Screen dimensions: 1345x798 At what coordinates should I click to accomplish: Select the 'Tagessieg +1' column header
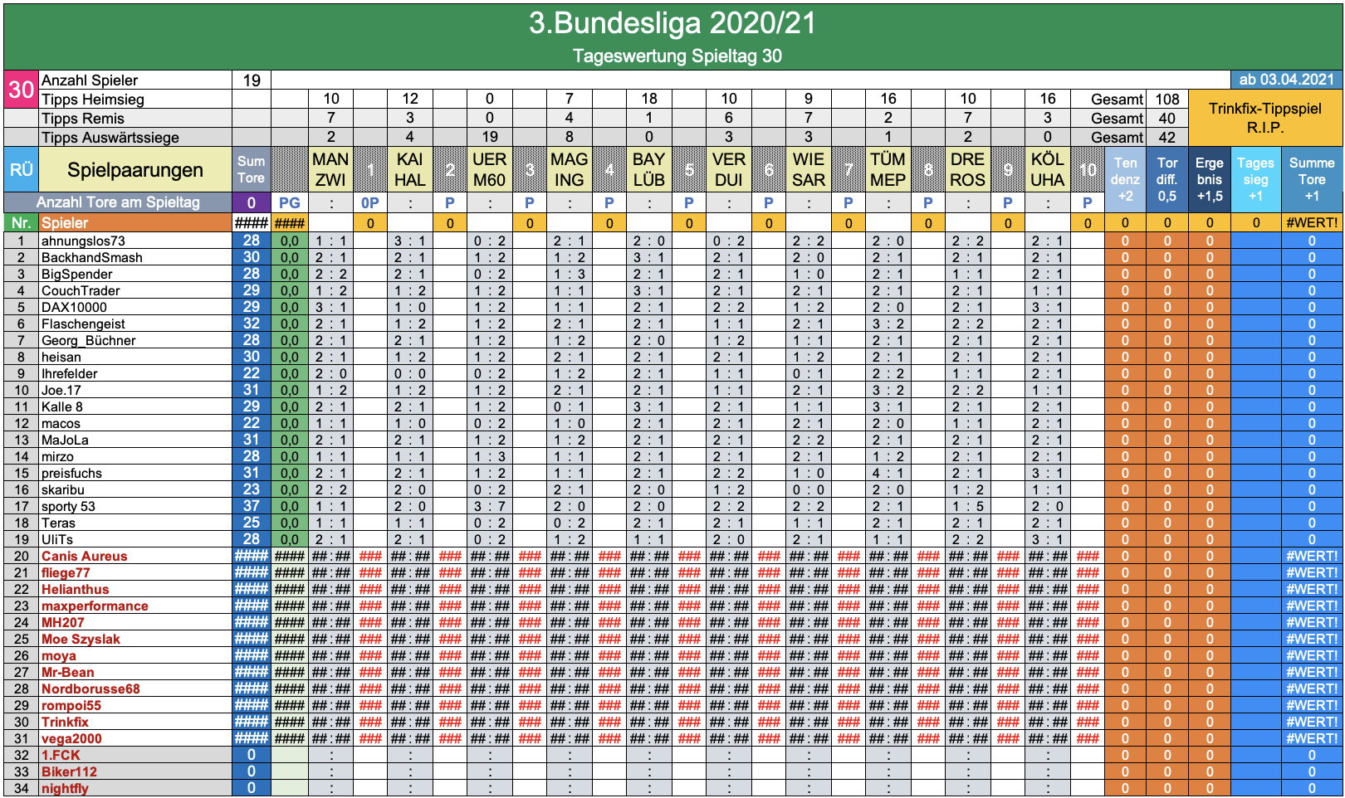click(1255, 180)
